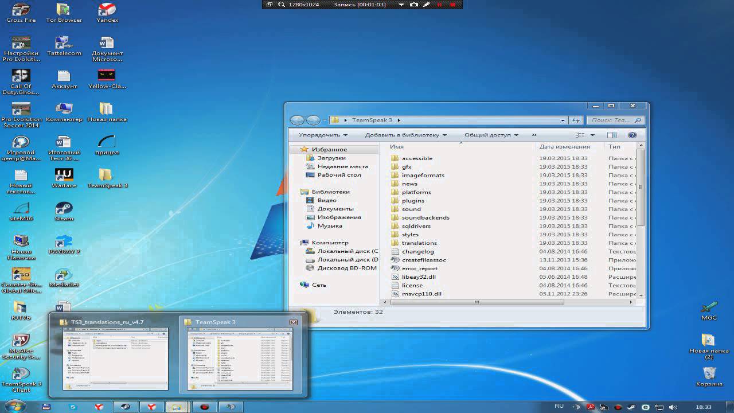Select the siteM16 desktop icon
The height and width of the screenshot is (413, 734).
click(21, 211)
